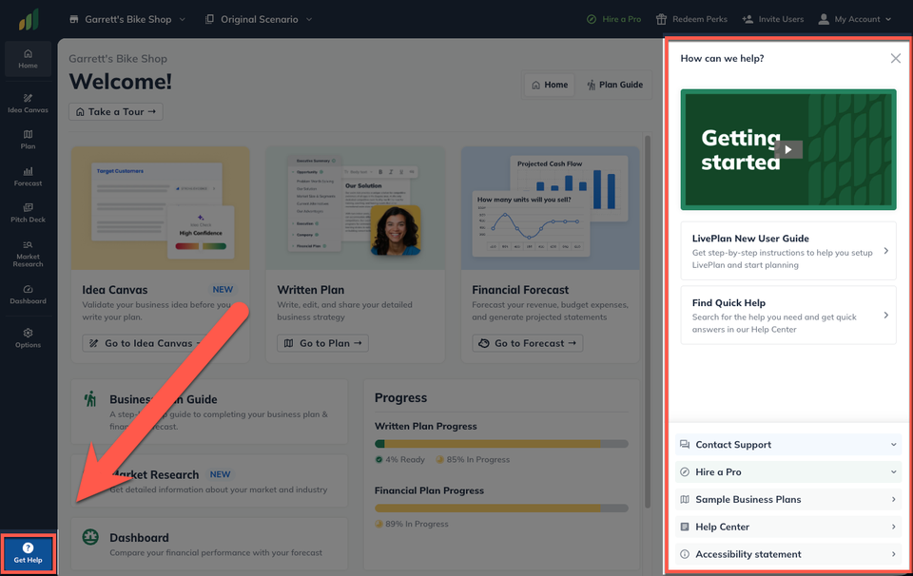Viewport: 913px width, 576px height.
Task: Open Forecast in the left sidebar
Action: pos(28,176)
